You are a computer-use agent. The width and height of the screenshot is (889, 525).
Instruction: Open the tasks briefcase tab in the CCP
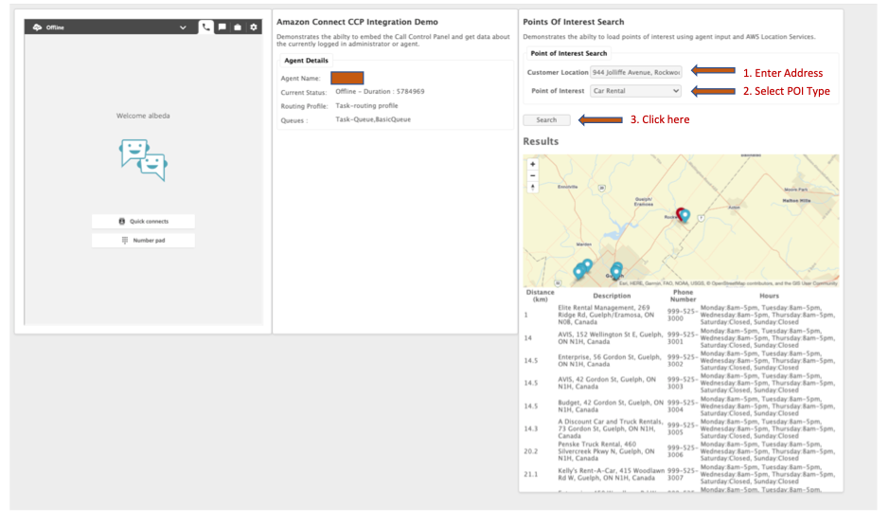[238, 27]
